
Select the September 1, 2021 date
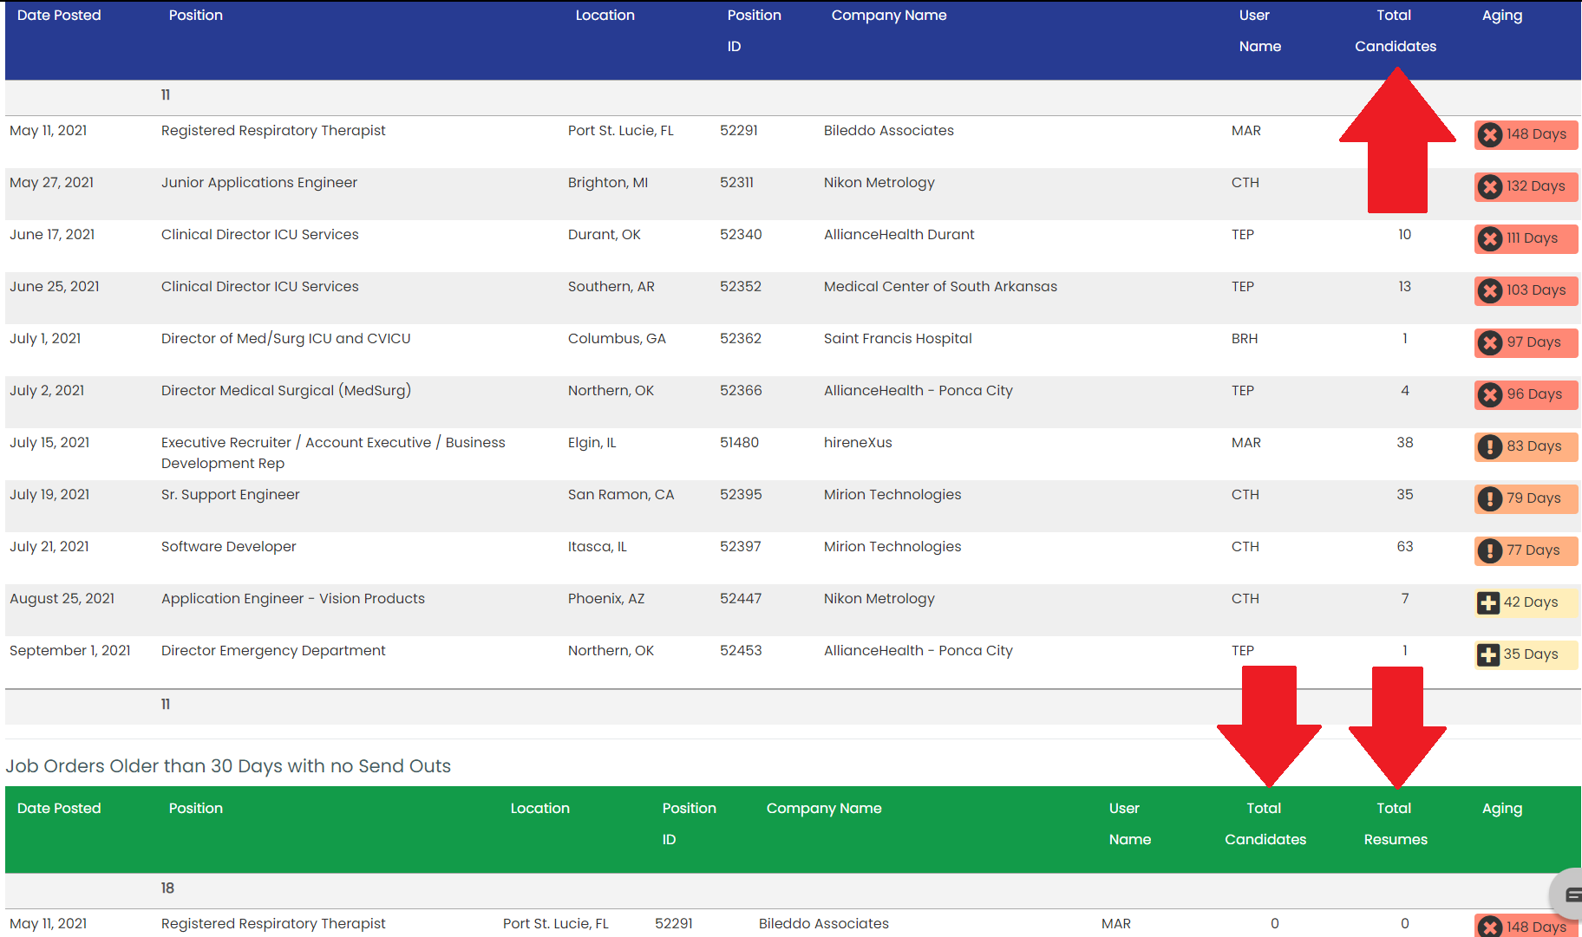[x=70, y=651]
